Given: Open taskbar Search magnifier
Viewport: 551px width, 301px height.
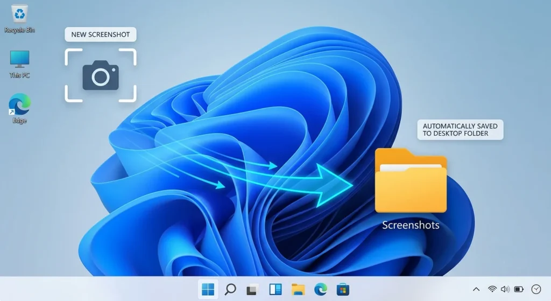Looking at the screenshot, I should coord(230,289).
